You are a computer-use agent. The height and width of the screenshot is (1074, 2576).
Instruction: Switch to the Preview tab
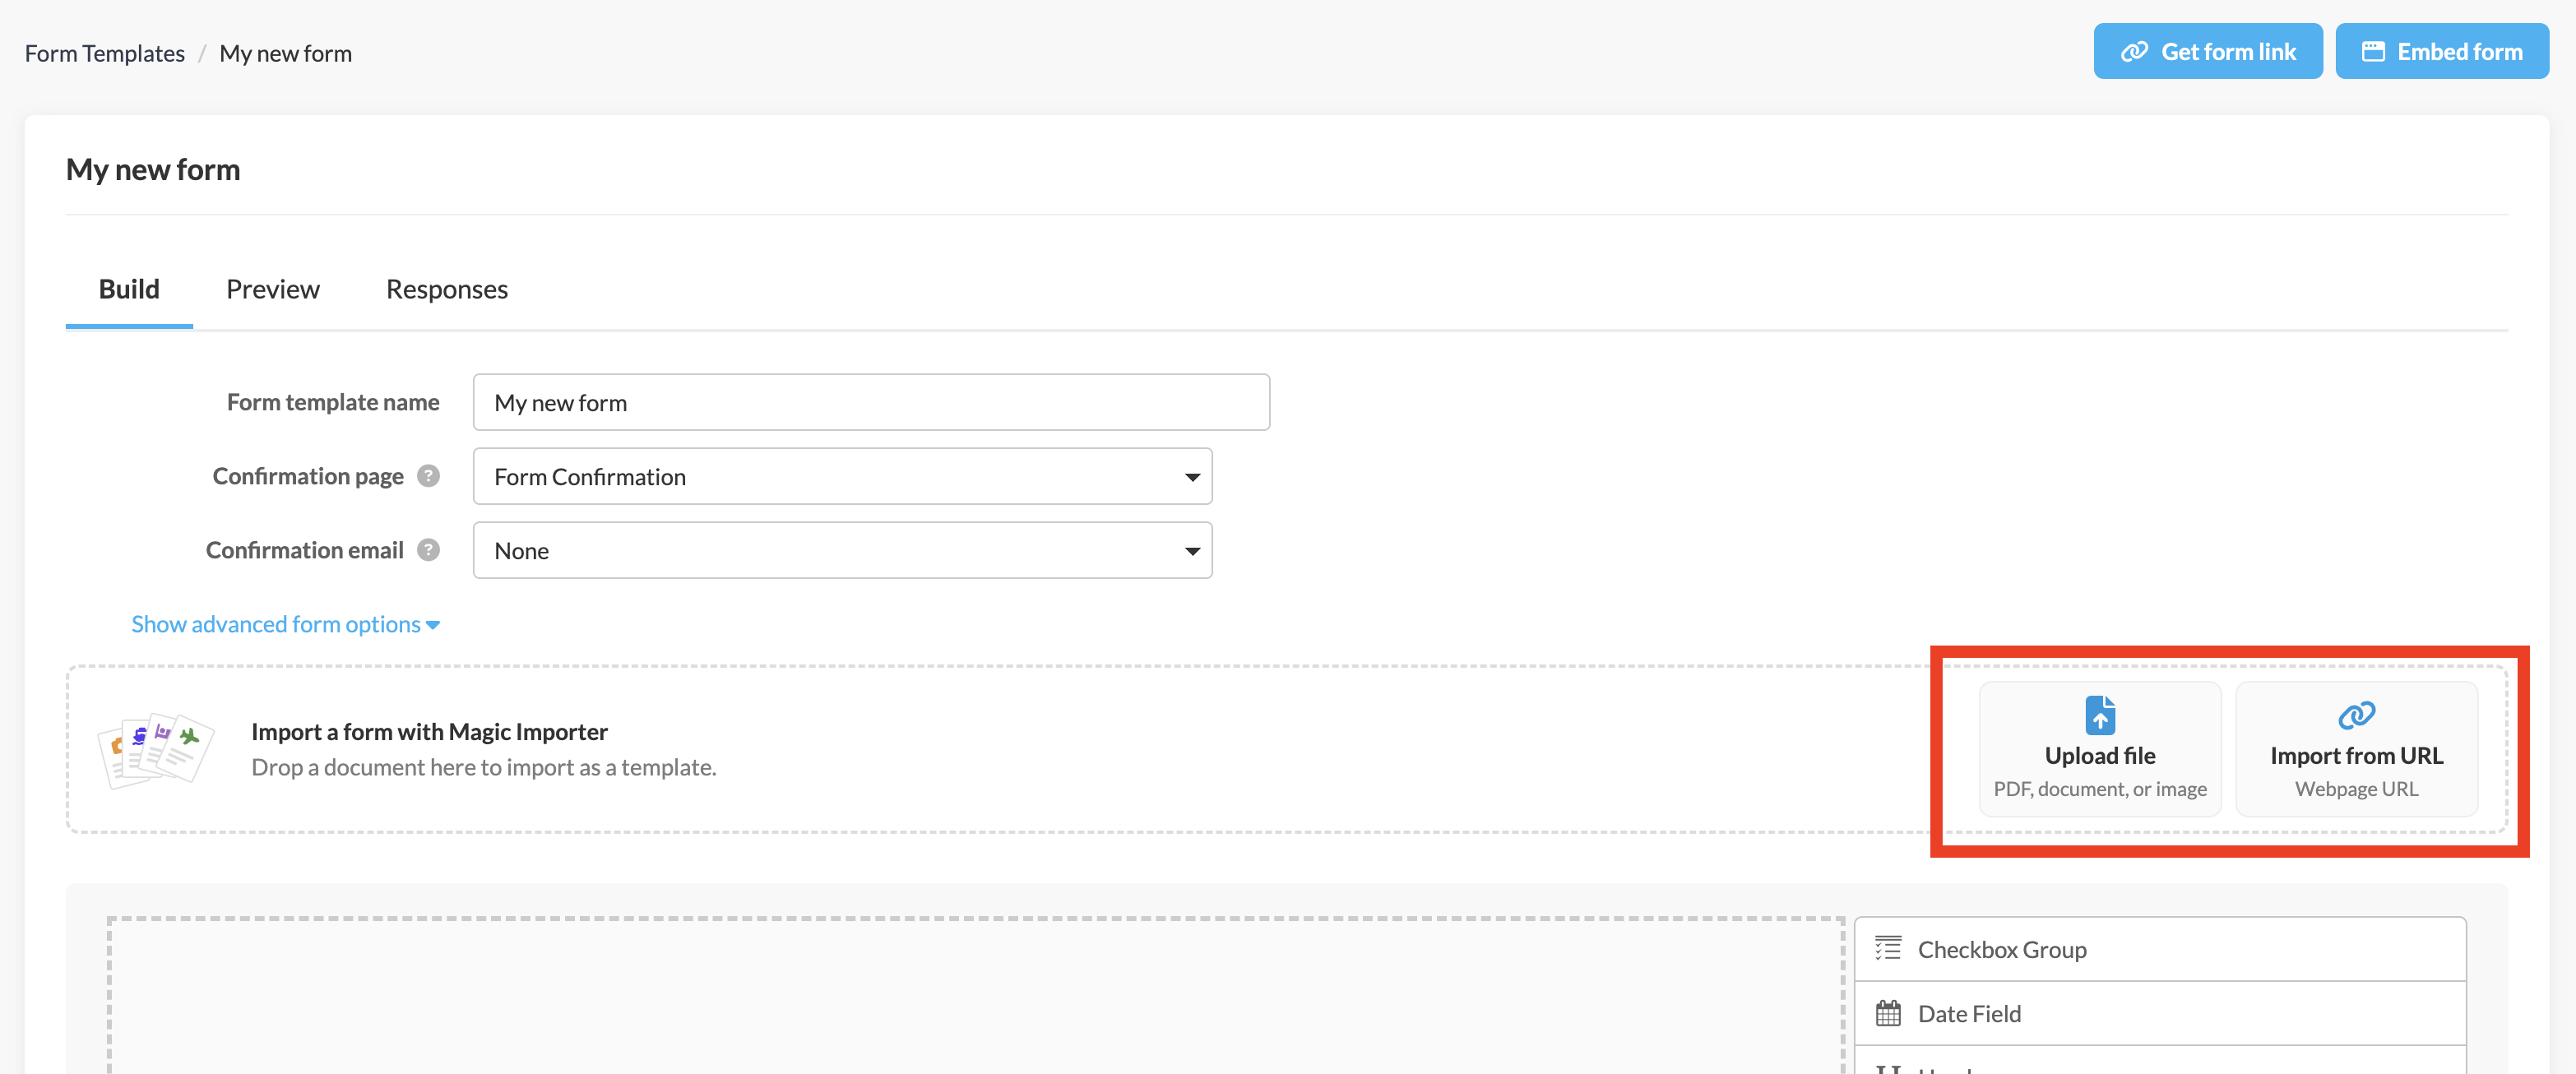[x=272, y=289]
